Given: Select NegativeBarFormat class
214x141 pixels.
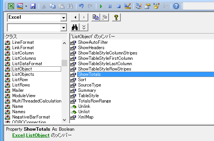Looking at the screenshot, I should (31, 117).
